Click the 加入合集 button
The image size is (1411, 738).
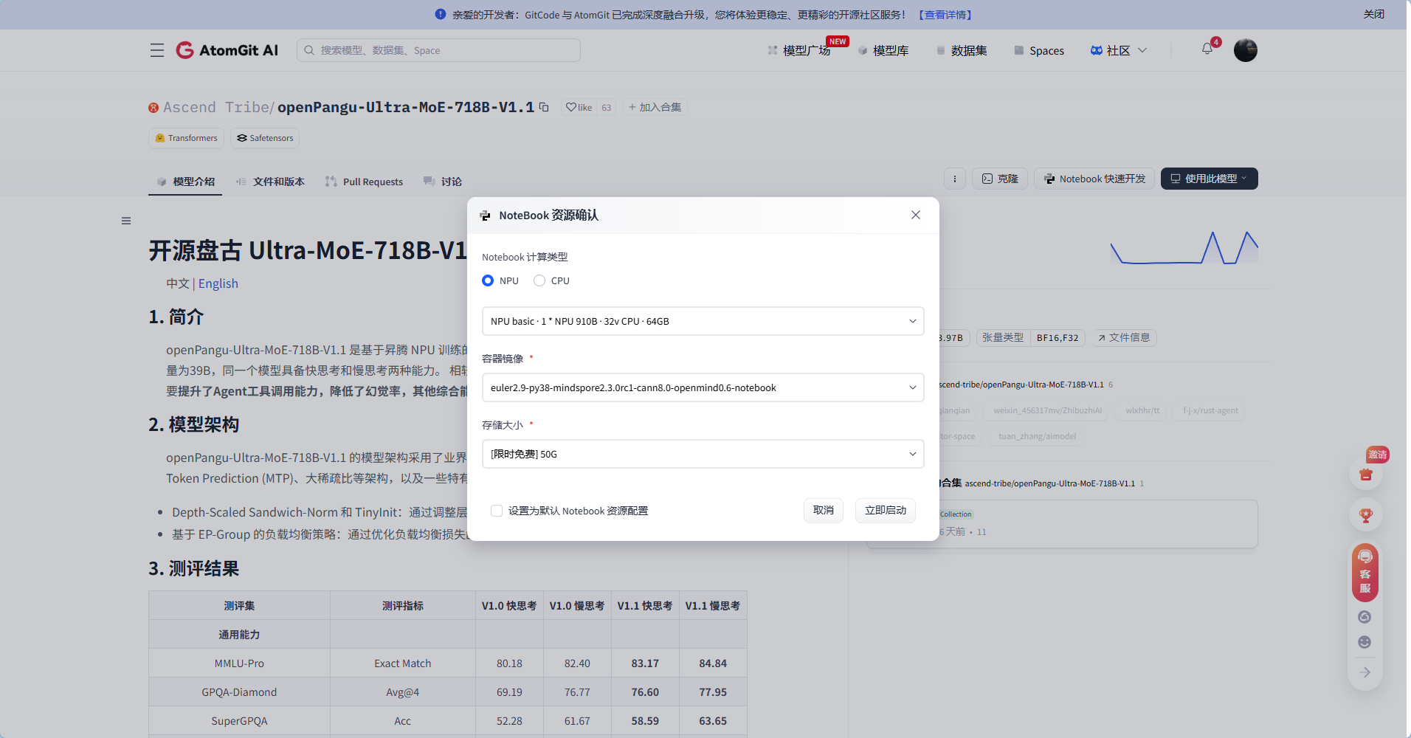pyautogui.click(x=655, y=107)
